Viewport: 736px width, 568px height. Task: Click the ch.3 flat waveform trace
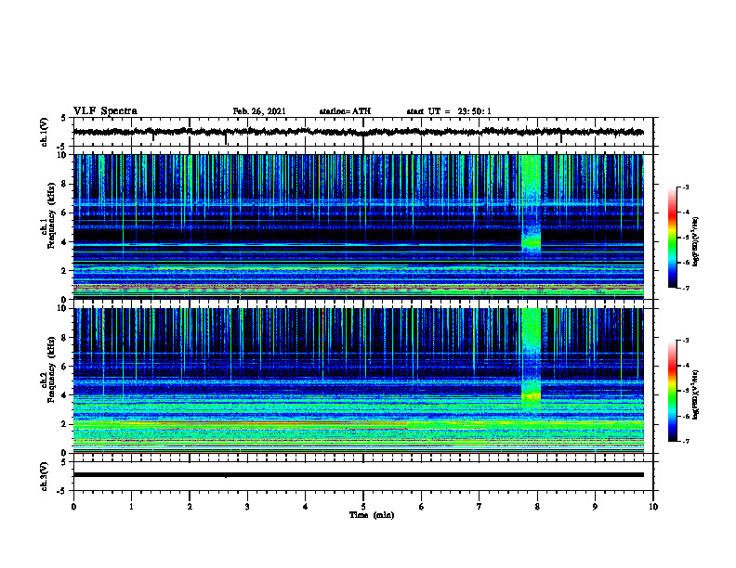359,475
